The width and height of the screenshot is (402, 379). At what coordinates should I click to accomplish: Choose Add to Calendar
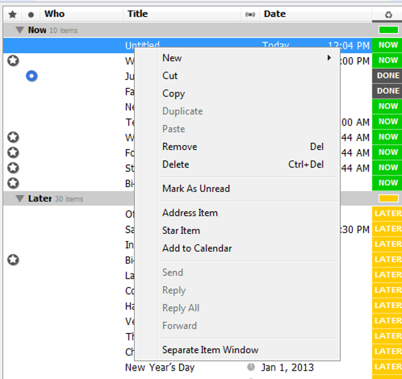197,249
